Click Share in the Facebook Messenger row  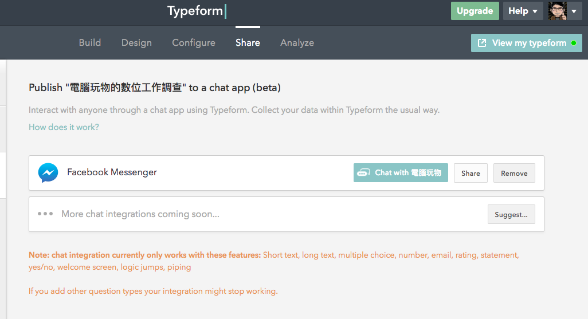coord(471,173)
